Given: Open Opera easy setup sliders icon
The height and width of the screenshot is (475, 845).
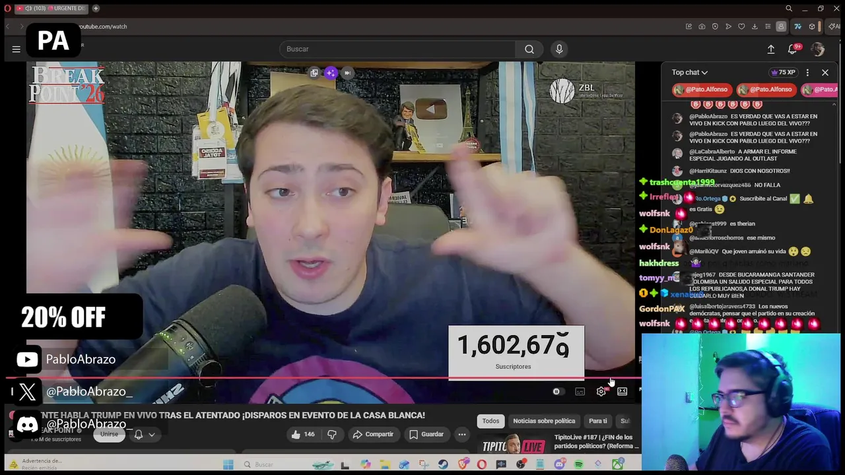Looking at the screenshot, I should tap(768, 26).
